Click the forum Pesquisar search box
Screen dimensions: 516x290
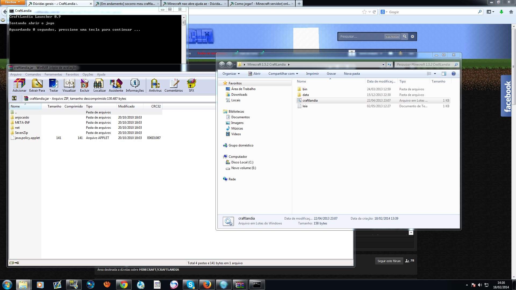361,36
